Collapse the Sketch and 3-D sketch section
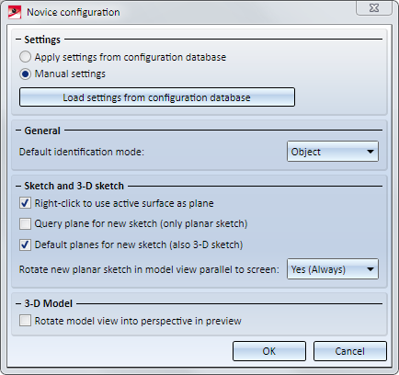Viewport: 399px width, 375px height. (18, 186)
